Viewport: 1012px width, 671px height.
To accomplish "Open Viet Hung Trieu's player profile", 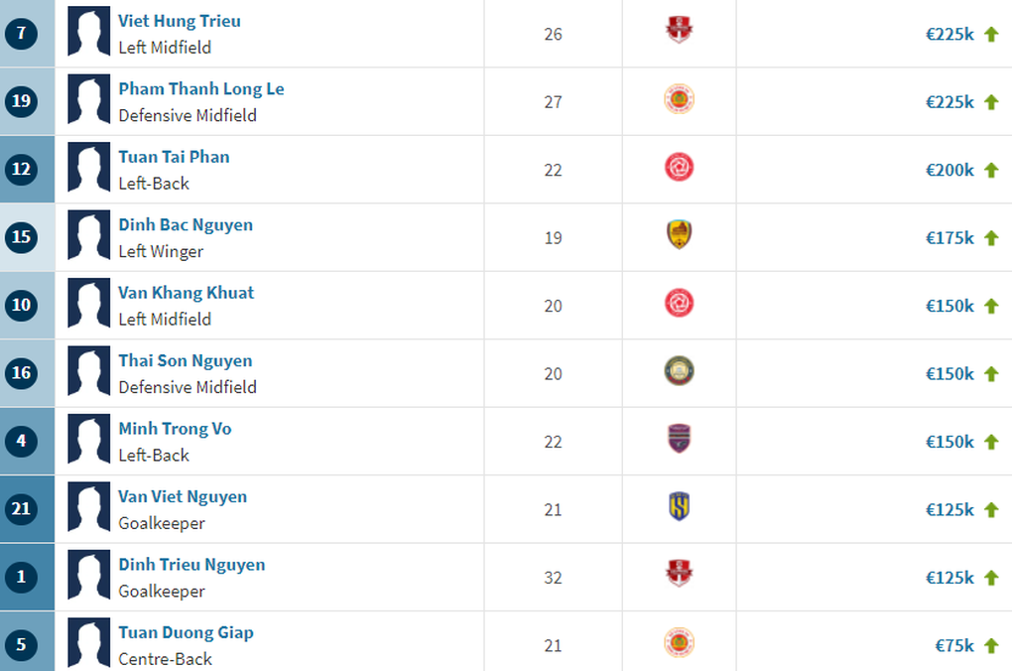I will pyautogui.click(x=180, y=21).
